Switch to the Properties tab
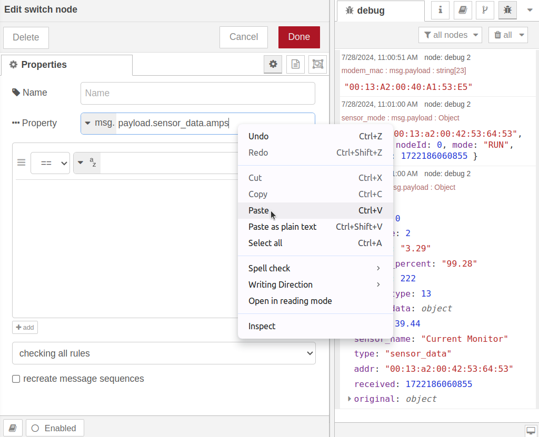The height and width of the screenshot is (437, 539). [x=67, y=65]
